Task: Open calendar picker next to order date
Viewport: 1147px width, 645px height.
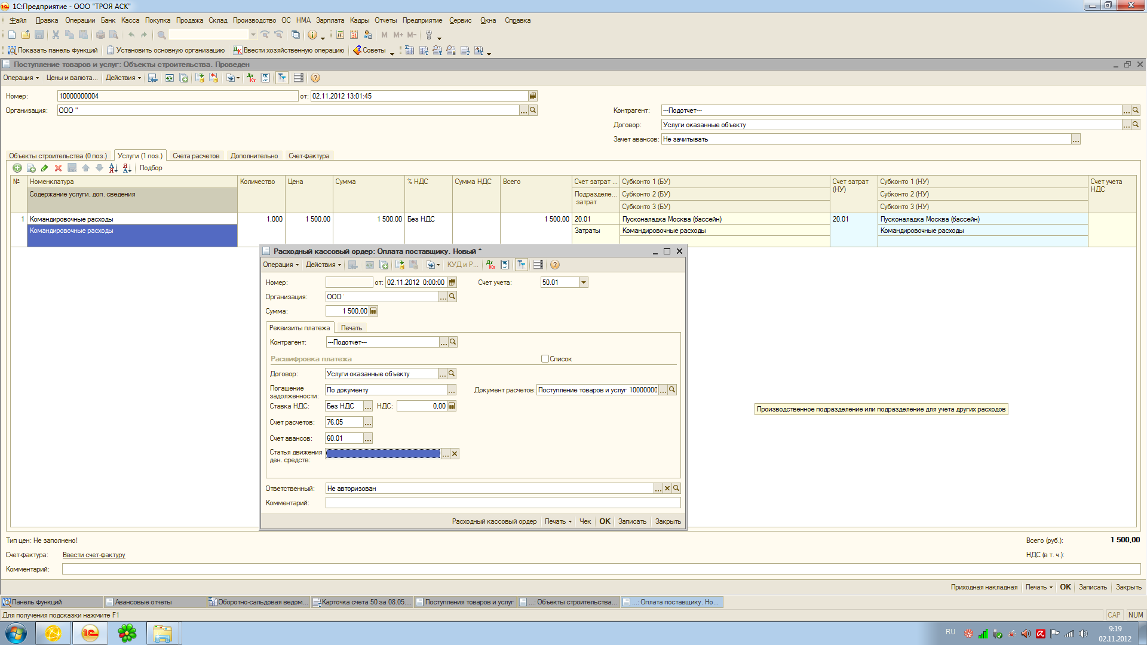Action: click(x=452, y=282)
